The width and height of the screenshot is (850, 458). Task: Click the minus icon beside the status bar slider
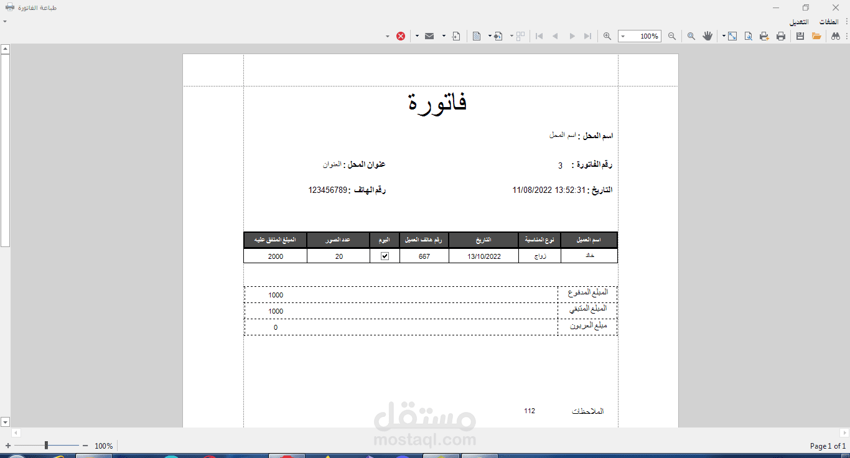85,446
